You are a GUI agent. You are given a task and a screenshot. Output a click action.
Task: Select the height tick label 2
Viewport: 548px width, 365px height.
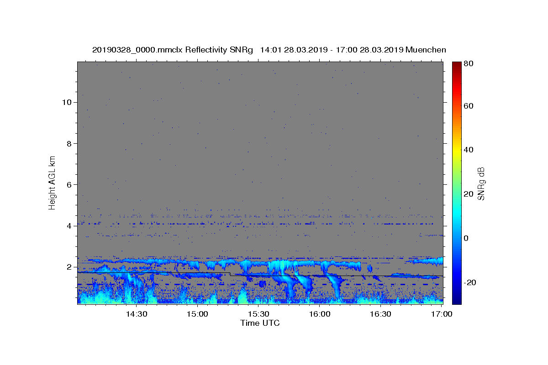(x=69, y=267)
